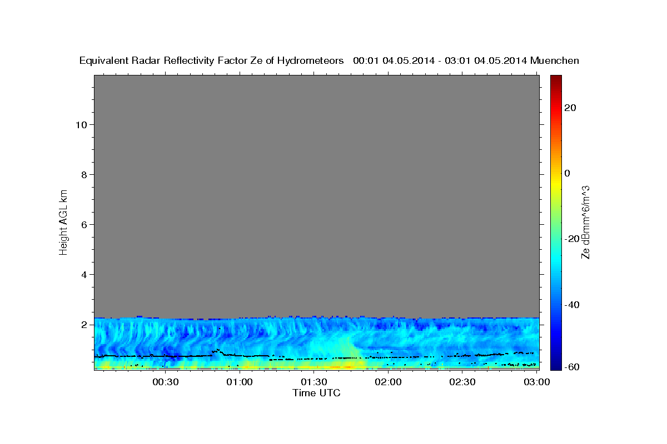This screenshot has width=667, height=444.
Task: Click the station name 'Muenchen'
Action: click(x=555, y=61)
